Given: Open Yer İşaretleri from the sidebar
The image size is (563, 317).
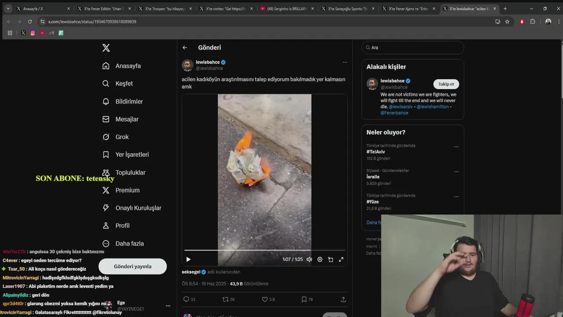Looking at the screenshot, I should (x=131, y=155).
